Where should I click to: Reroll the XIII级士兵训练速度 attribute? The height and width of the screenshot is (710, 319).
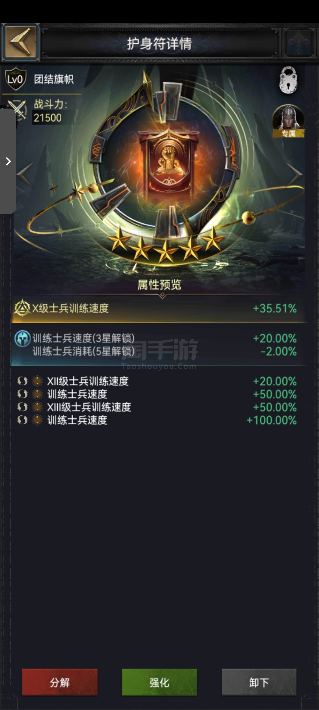(22, 407)
